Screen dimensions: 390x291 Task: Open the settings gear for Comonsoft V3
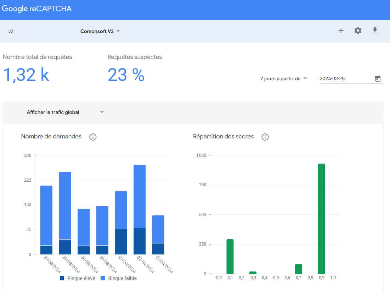[x=358, y=31]
